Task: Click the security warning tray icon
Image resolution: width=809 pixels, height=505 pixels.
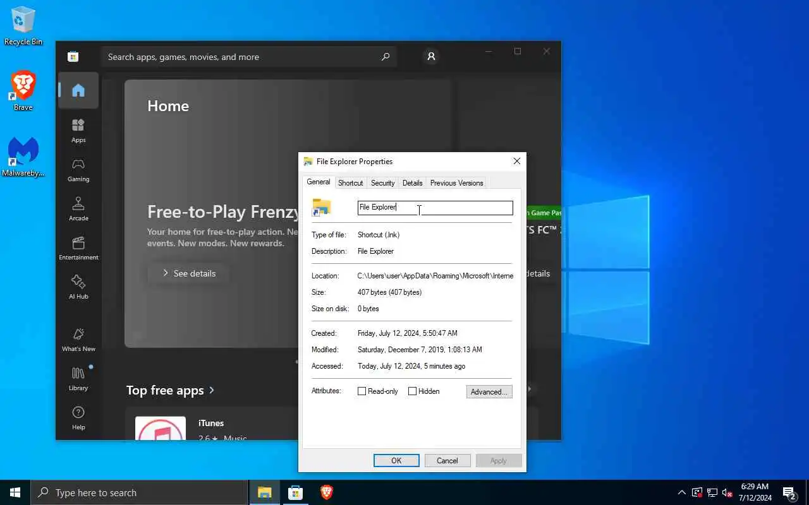Action: coord(697,492)
